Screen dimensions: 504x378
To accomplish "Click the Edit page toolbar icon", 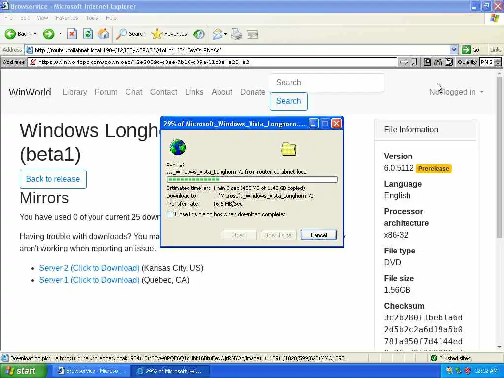I will (252, 34).
